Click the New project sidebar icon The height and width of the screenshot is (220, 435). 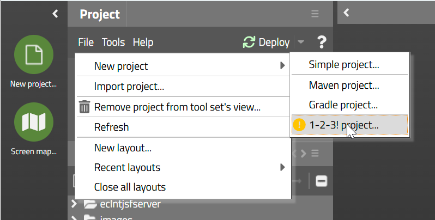(33, 55)
